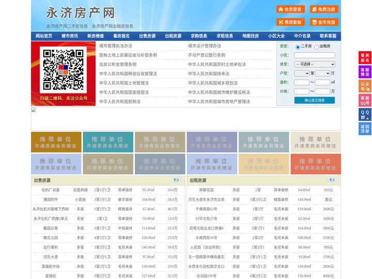Image resolution: width=372 pixels, height=279 pixels.
Task: Open rental listing 兴华北街25号
Action: tap(206, 219)
